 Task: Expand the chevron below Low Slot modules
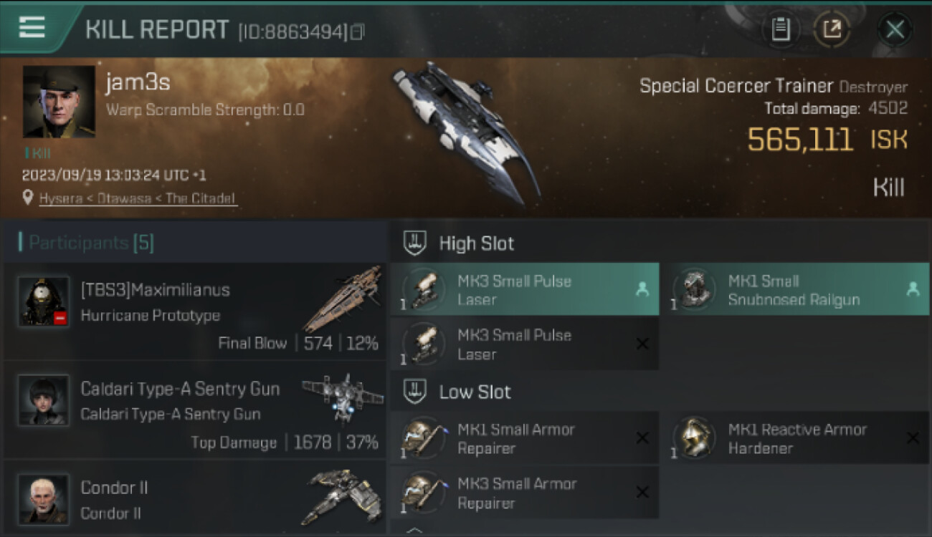[414, 530]
